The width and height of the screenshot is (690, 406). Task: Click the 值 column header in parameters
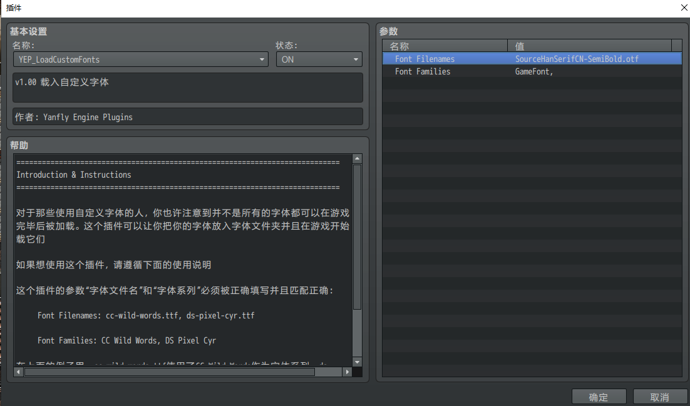coord(590,46)
